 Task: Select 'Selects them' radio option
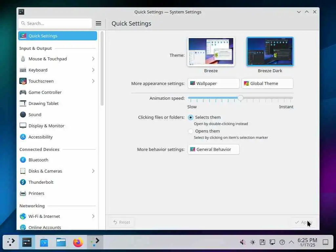click(191, 117)
